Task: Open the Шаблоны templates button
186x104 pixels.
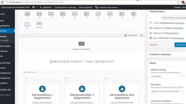Action: 131,35
